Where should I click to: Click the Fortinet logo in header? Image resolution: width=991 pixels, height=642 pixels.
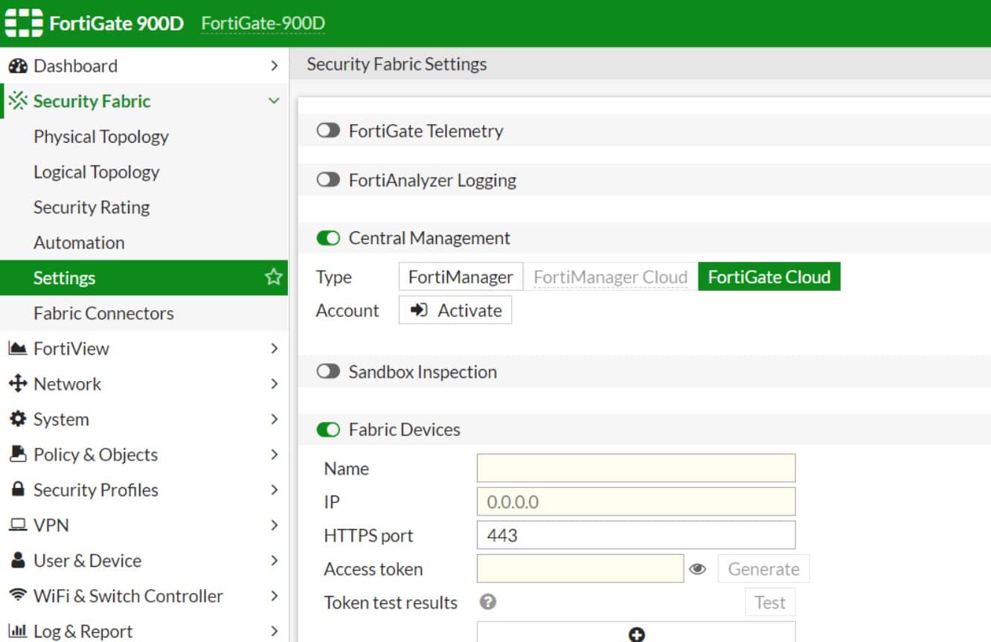[x=24, y=23]
